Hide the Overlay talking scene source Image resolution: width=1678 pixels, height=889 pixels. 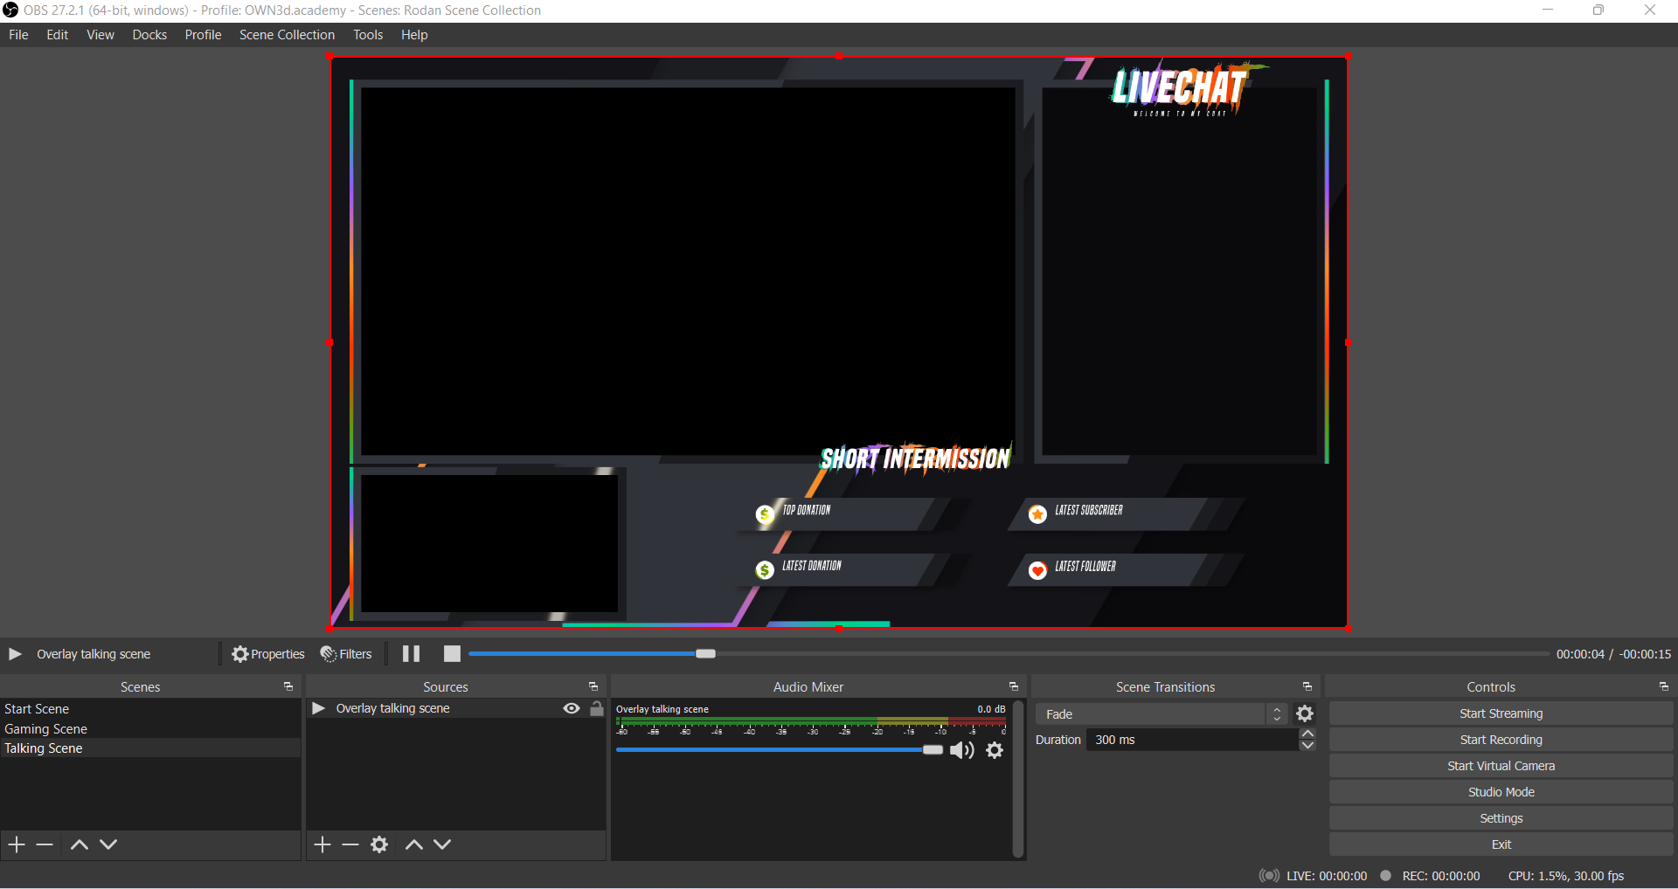pyautogui.click(x=572, y=708)
